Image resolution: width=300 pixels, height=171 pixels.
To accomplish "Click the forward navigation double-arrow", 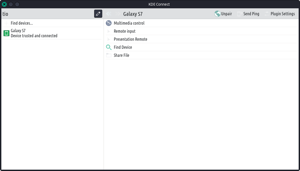I will coord(118,14).
